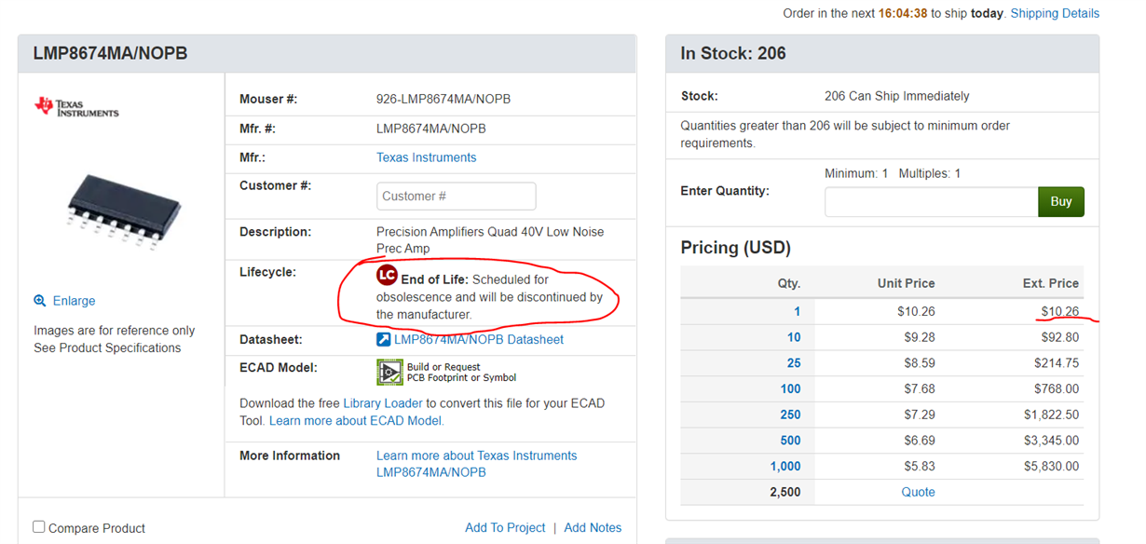Click the Add To Project link
The width and height of the screenshot is (1146, 544).
tap(505, 527)
